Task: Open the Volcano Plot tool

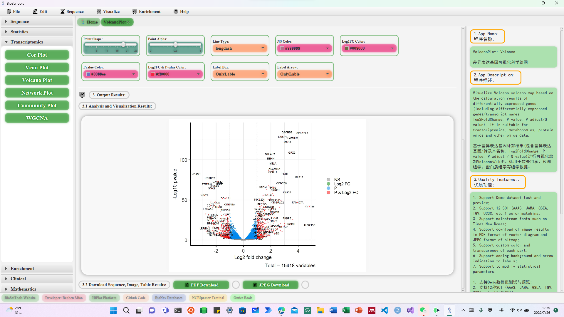Action: tap(37, 80)
